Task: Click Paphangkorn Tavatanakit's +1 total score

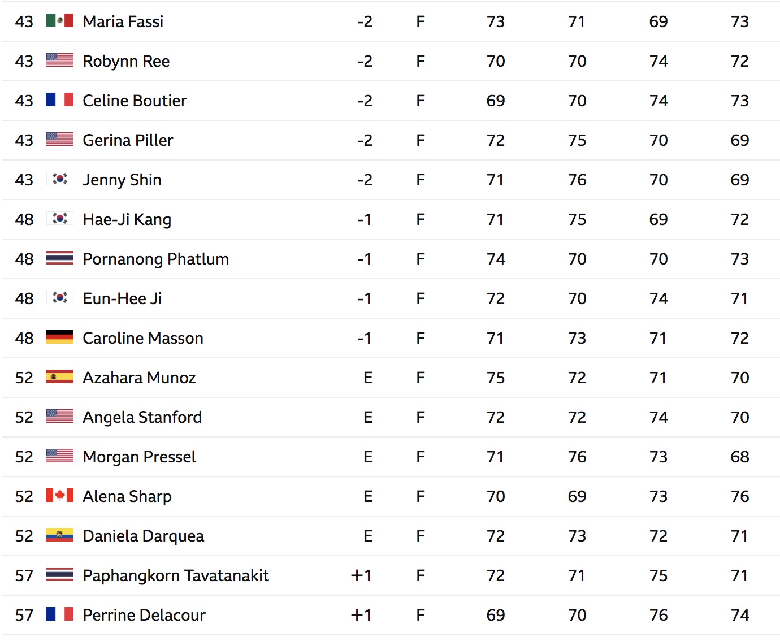Action: (x=361, y=575)
